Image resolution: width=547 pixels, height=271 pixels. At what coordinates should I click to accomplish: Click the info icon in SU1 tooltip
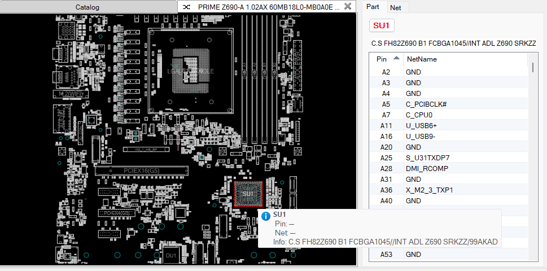tap(266, 216)
